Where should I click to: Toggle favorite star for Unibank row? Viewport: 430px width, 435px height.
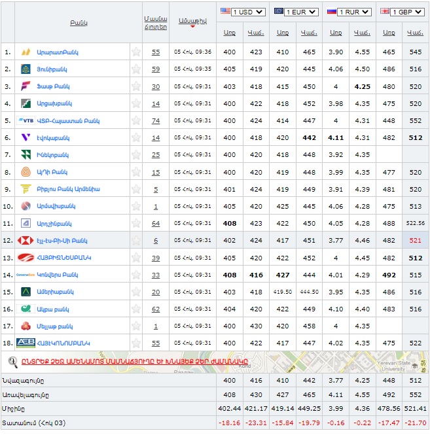click(135, 69)
